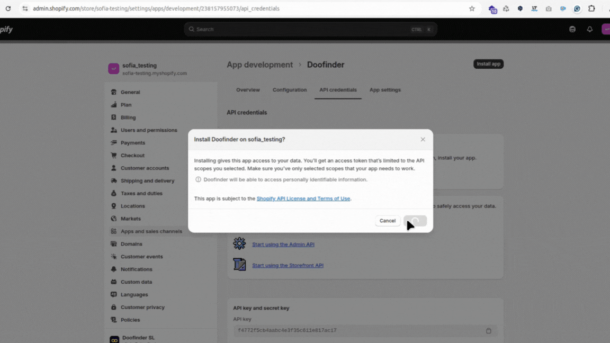Screen dimensions: 610x343
Task: Click the Customer accounts person icon
Action: click(114, 168)
